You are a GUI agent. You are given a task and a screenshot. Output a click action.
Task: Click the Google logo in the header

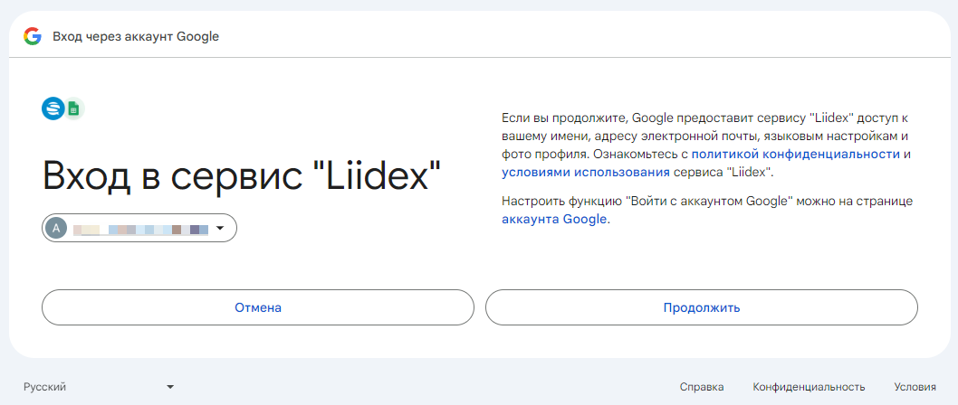33,36
